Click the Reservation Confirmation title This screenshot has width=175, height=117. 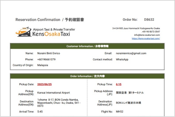pos(38,20)
